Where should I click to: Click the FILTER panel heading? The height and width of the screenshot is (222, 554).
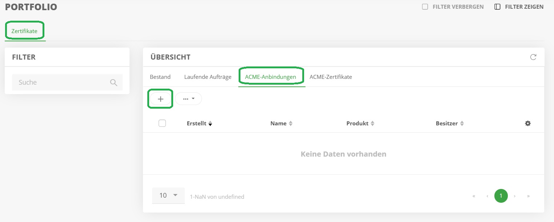click(24, 57)
